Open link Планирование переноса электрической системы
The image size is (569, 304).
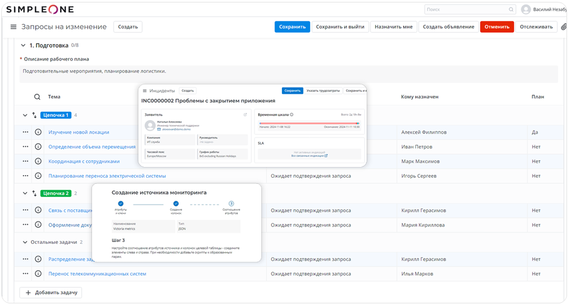coord(107,176)
